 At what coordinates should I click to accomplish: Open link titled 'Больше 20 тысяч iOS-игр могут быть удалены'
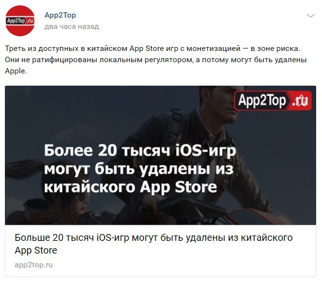(x=153, y=244)
